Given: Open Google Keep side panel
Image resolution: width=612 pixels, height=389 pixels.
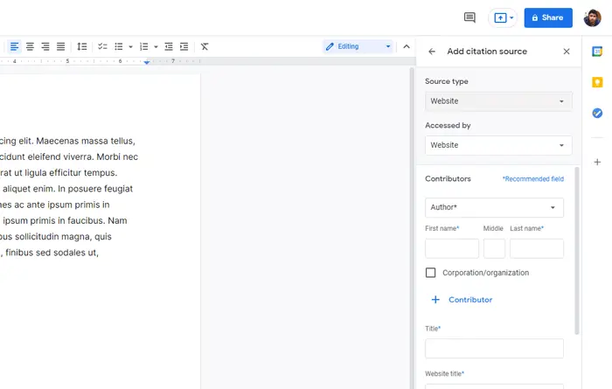Looking at the screenshot, I should 597,82.
